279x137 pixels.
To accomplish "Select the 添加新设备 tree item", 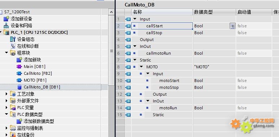I will click(21, 19).
